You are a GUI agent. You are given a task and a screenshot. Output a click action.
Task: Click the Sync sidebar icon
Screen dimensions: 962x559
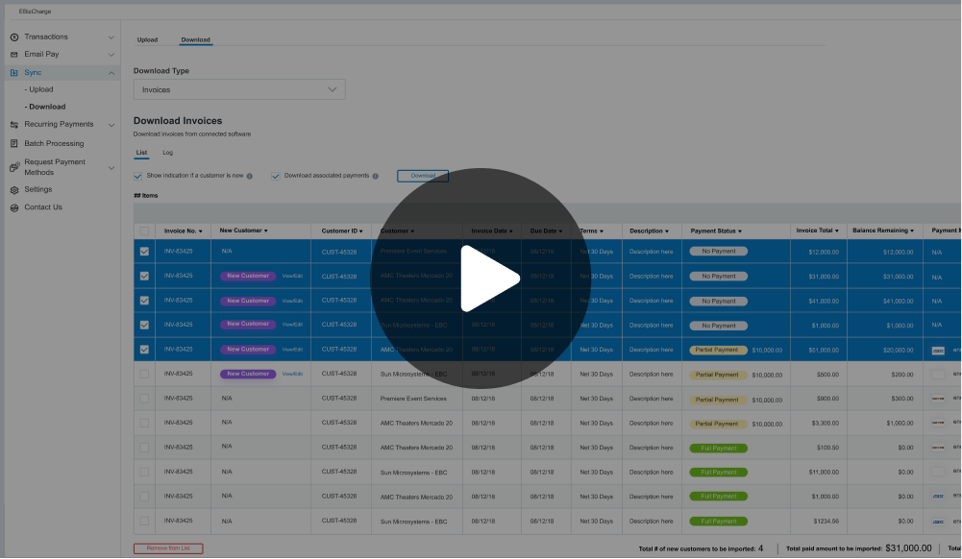coord(14,72)
